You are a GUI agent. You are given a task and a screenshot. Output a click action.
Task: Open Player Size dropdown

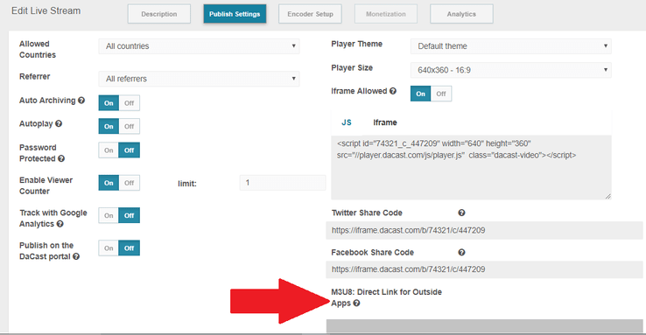[x=511, y=70]
